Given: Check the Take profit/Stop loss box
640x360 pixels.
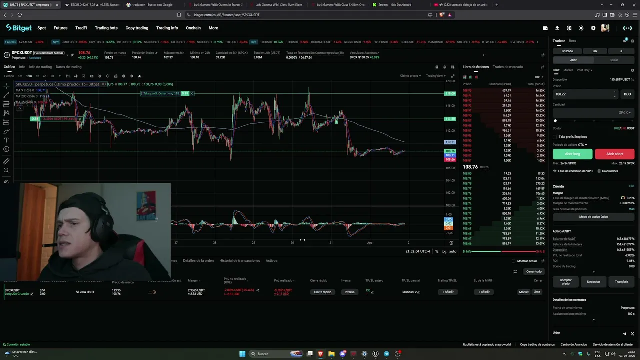Looking at the screenshot, I should pyautogui.click(x=555, y=137).
